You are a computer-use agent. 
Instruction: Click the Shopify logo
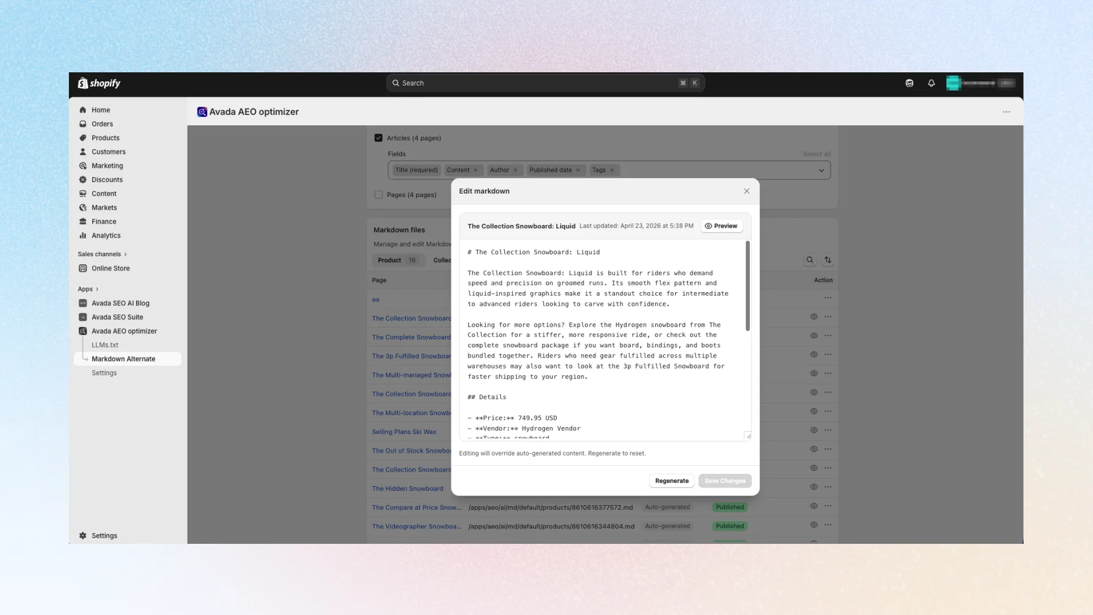[x=99, y=83]
